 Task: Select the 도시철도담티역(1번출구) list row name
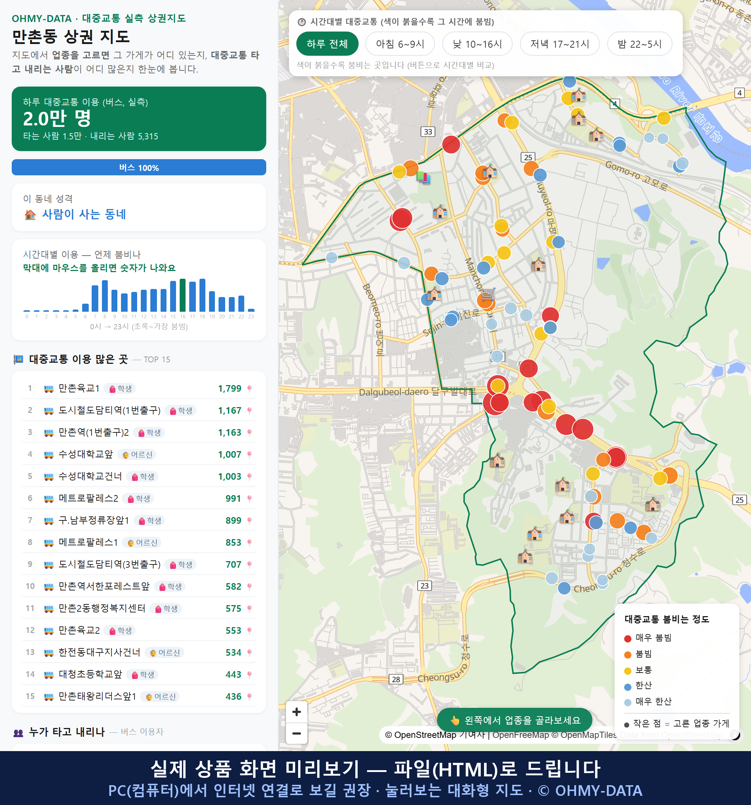[109, 410]
